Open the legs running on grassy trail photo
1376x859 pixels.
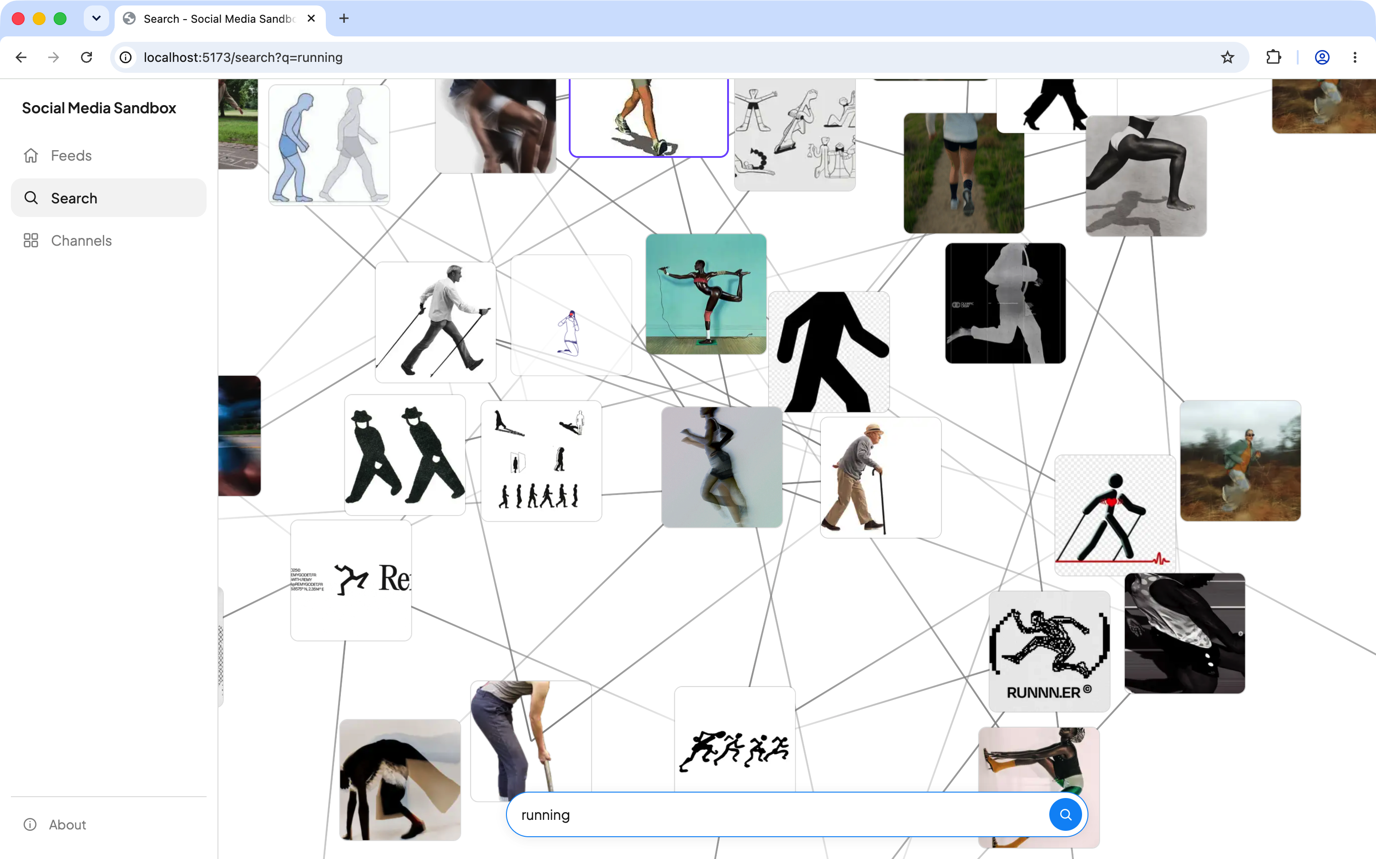click(x=964, y=173)
